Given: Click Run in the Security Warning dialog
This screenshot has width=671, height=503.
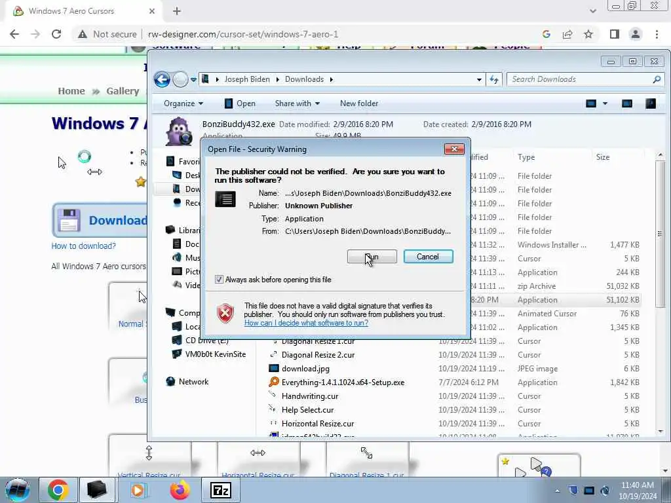Looking at the screenshot, I should (372, 257).
